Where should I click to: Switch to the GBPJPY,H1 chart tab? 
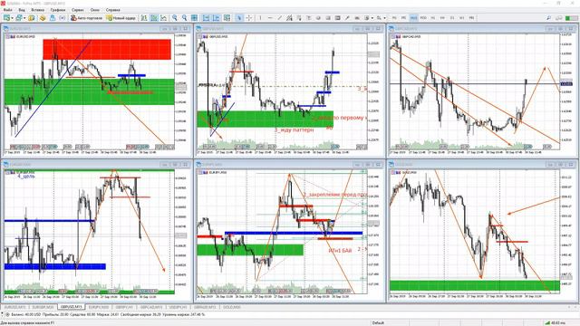pyautogui.click(x=124, y=307)
